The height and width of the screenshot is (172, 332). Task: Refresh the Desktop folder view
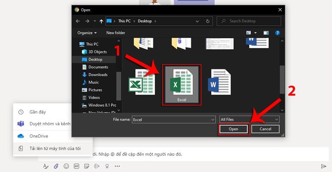208,21
